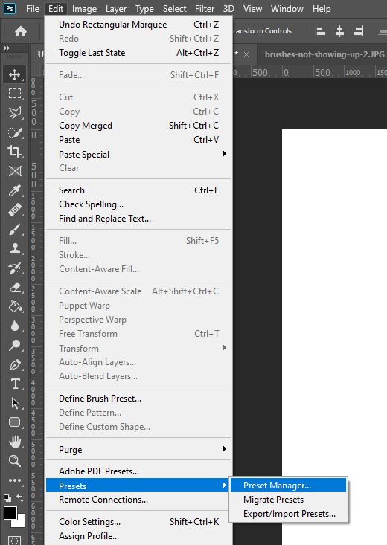Select the Crop tool
The image size is (387, 545).
coord(15,152)
